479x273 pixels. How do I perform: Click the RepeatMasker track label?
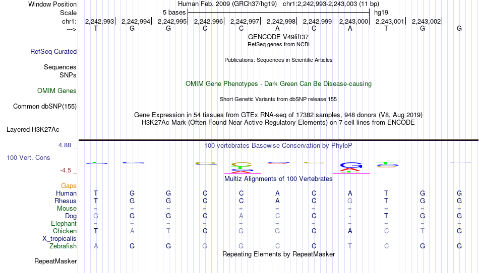click(55, 261)
